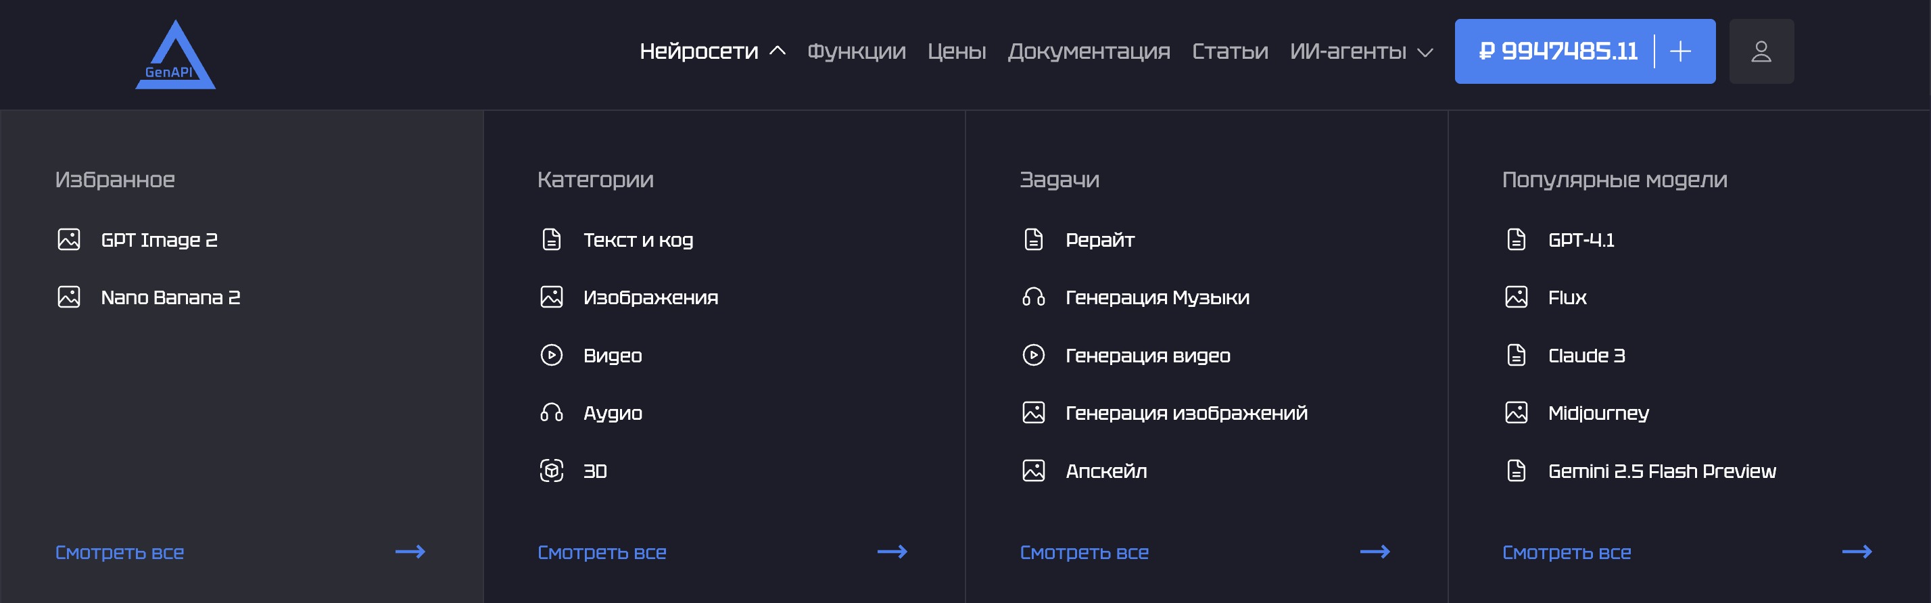Click the plus icon to add balance

[1681, 51]
